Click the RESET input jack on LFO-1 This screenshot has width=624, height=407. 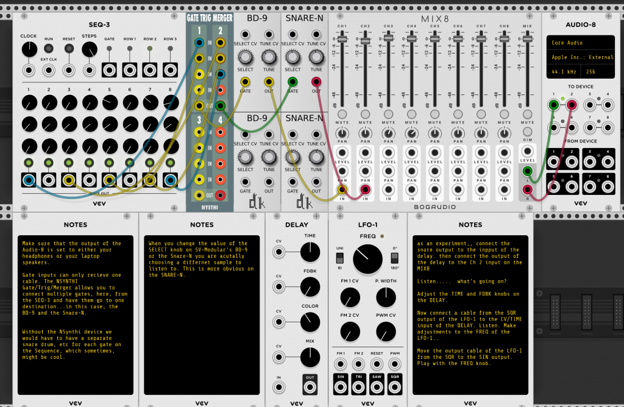coord(377,364)
